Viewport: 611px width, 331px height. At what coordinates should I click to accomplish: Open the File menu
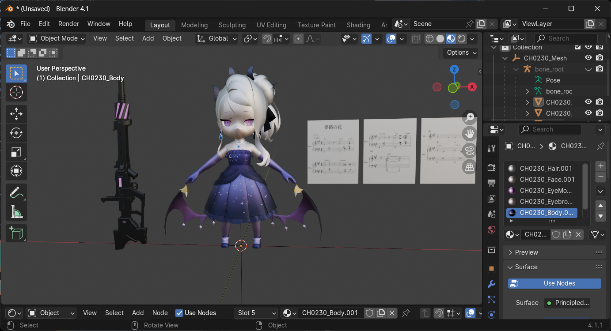[x=25, y=24]
